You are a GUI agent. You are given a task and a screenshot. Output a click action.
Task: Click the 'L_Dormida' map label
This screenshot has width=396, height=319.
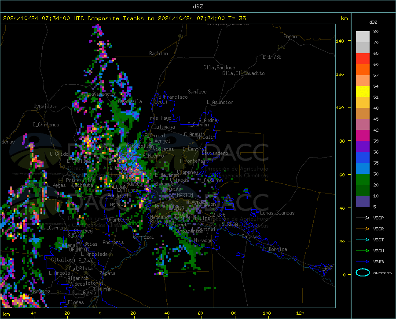pos(275,249)
